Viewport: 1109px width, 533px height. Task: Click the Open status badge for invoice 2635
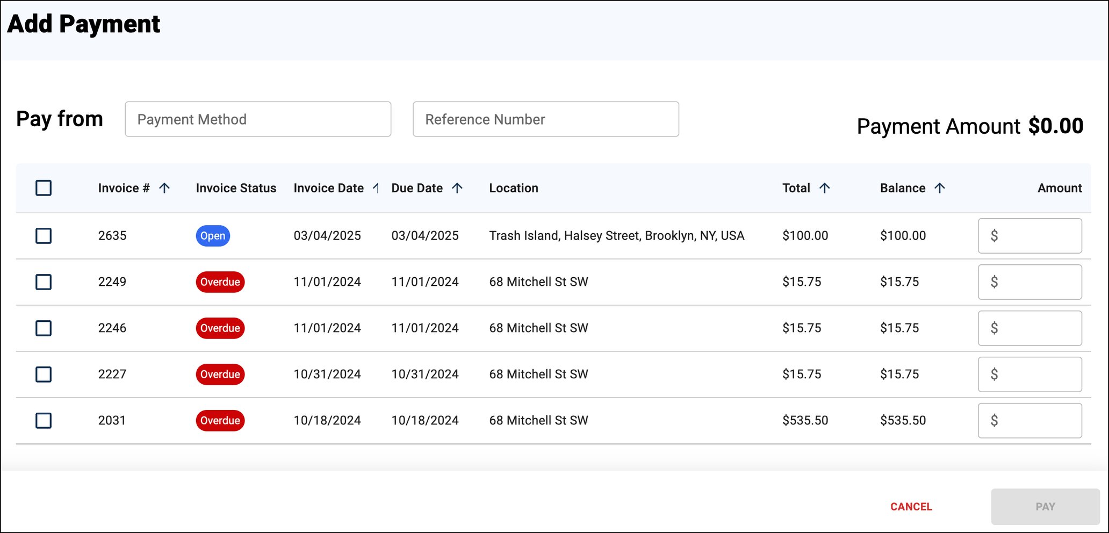tap(213, 236)
